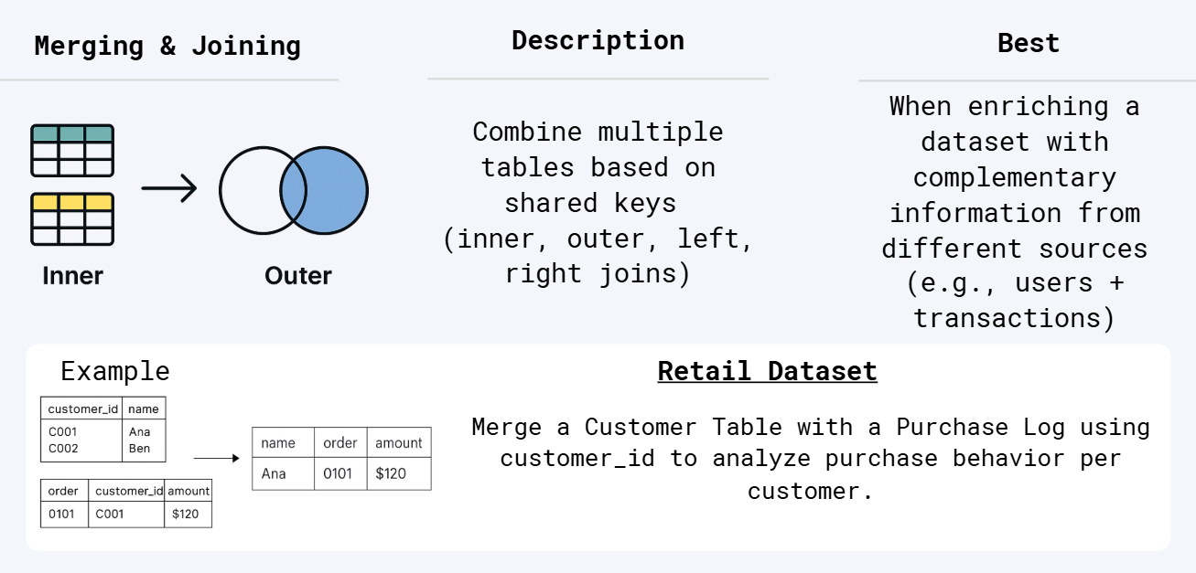The width and height of the screenshot is (1196, 573).
Task: Click the small arrow between example tables
Action: 215,459
